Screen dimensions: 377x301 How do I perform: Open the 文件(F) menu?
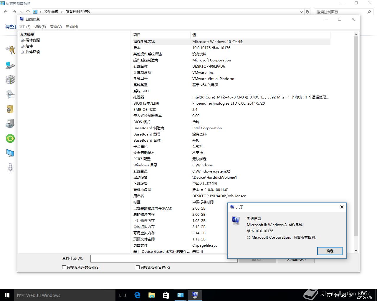[x=25, y=26]
